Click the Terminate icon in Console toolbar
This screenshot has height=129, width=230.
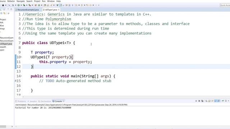[196, 101]
